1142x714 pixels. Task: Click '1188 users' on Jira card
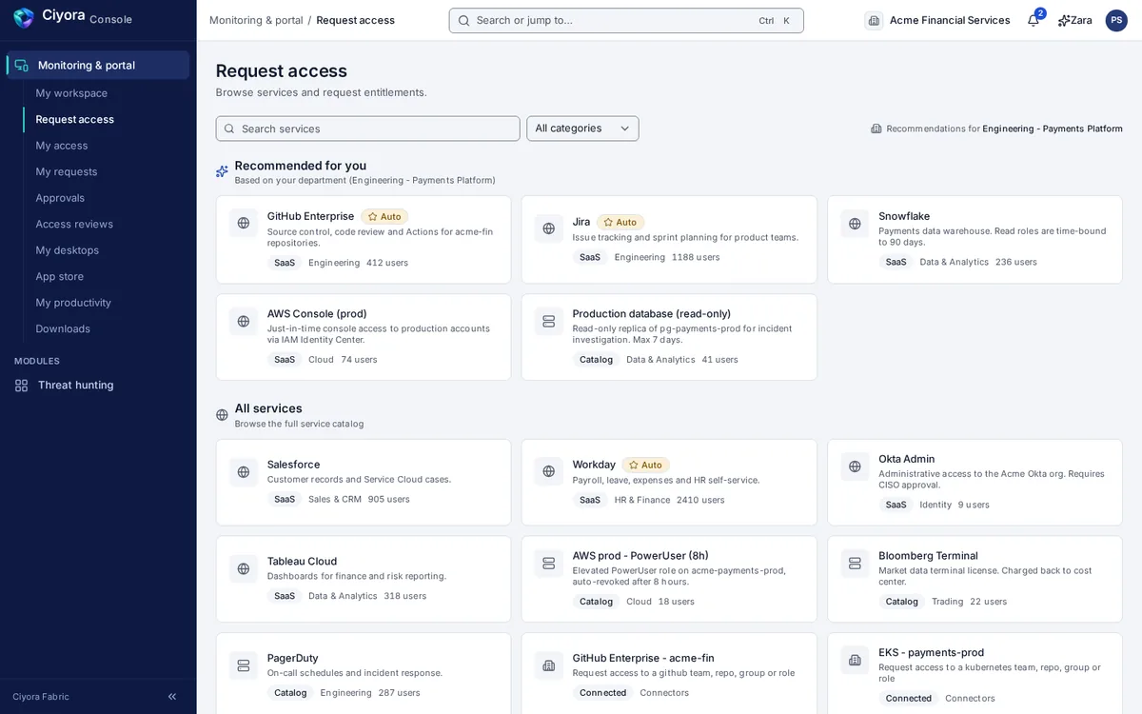pos(696,257)
